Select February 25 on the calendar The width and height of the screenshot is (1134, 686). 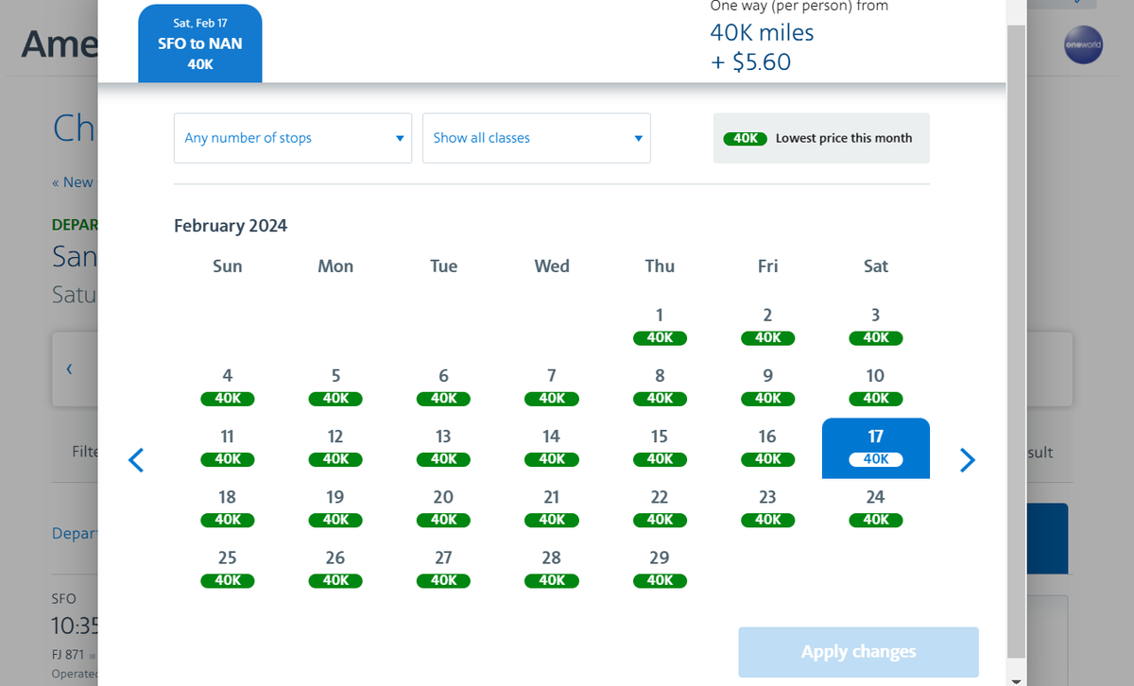click(x=228, y=569)
